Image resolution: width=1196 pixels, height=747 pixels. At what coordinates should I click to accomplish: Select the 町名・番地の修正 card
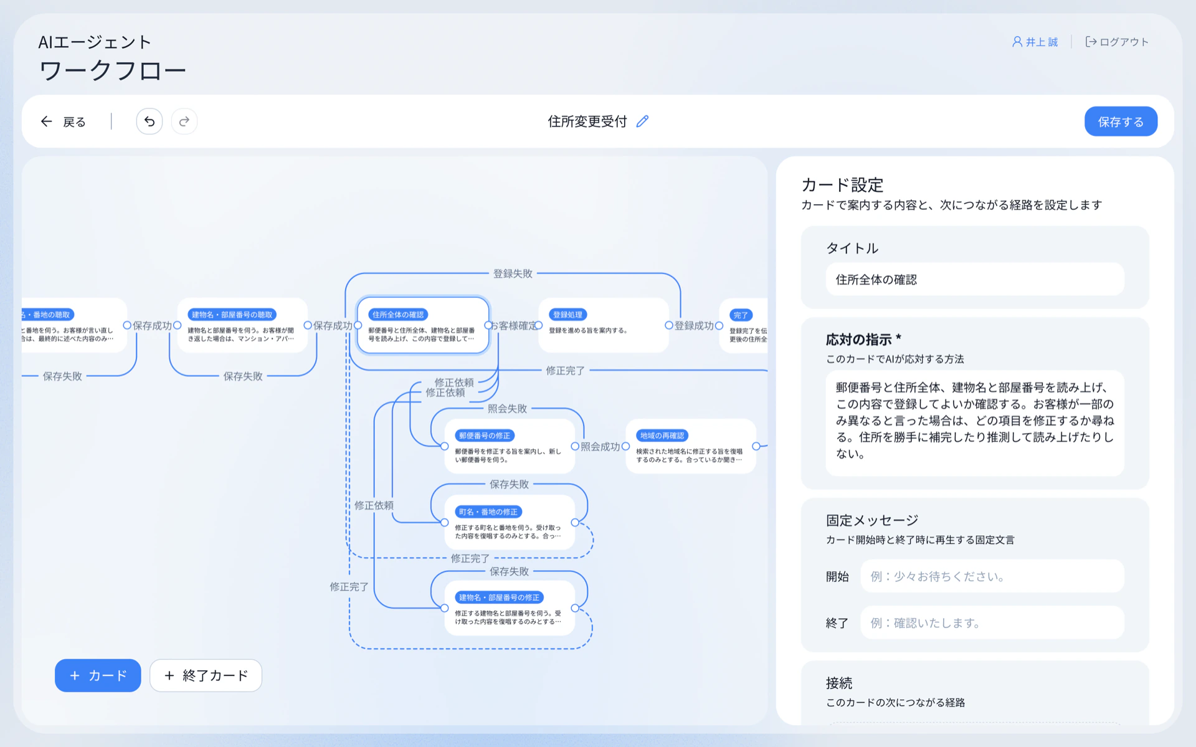point(510,522)
